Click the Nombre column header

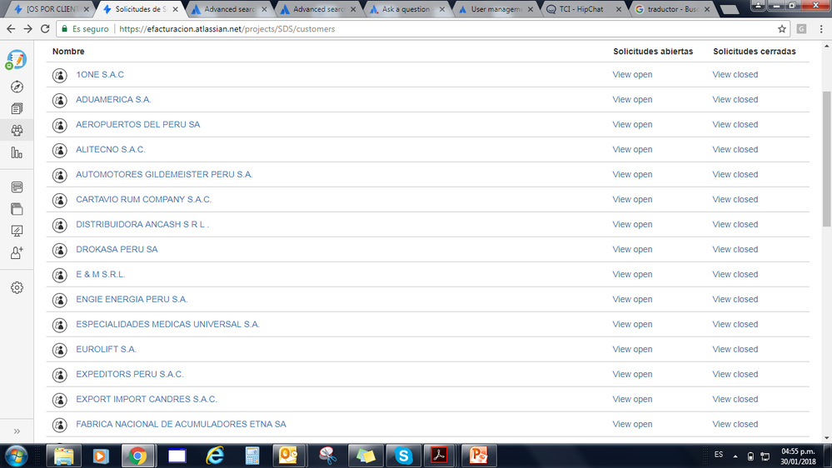[68, 52]
